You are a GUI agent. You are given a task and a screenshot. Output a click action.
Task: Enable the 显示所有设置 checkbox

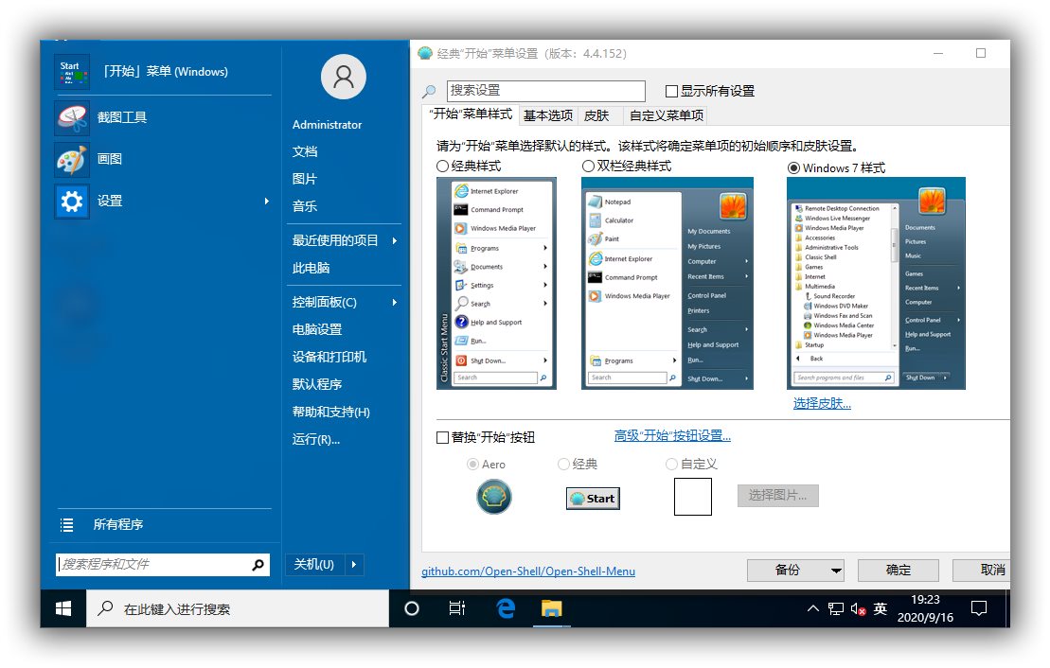tap(671, 91)
